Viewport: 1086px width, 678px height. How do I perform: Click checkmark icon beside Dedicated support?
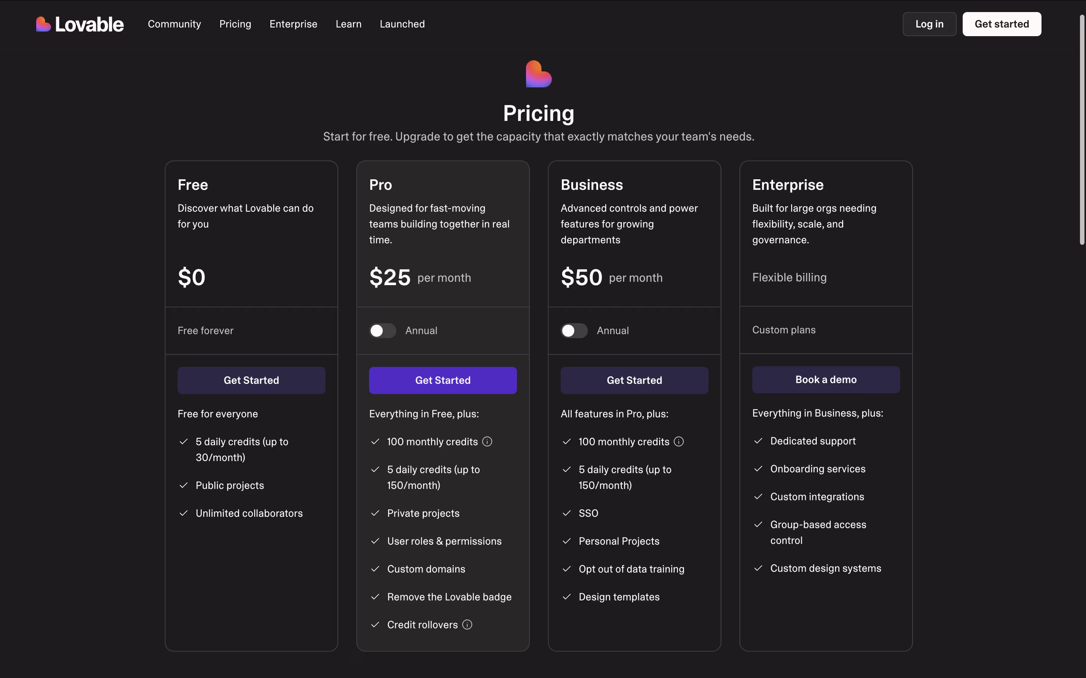click(758, 441)
